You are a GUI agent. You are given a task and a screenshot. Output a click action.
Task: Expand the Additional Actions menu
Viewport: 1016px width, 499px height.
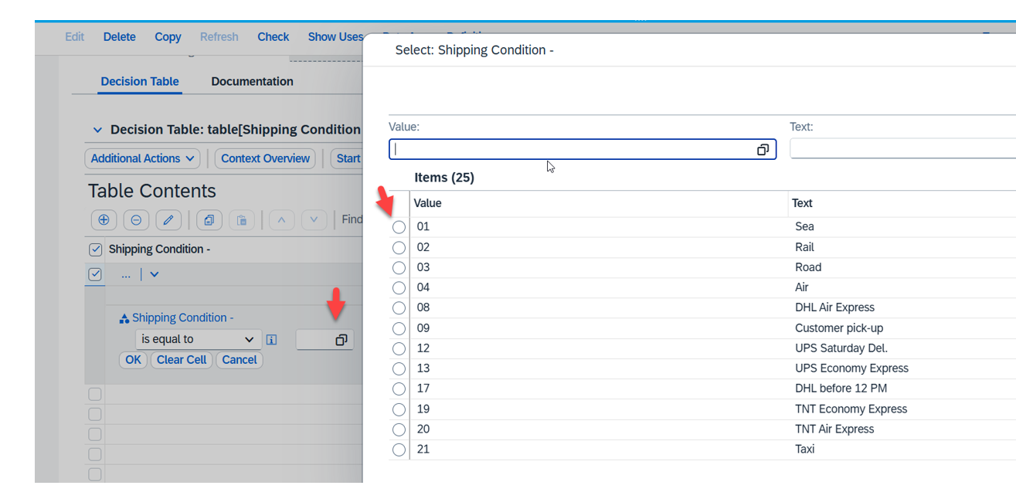(142, 158)
